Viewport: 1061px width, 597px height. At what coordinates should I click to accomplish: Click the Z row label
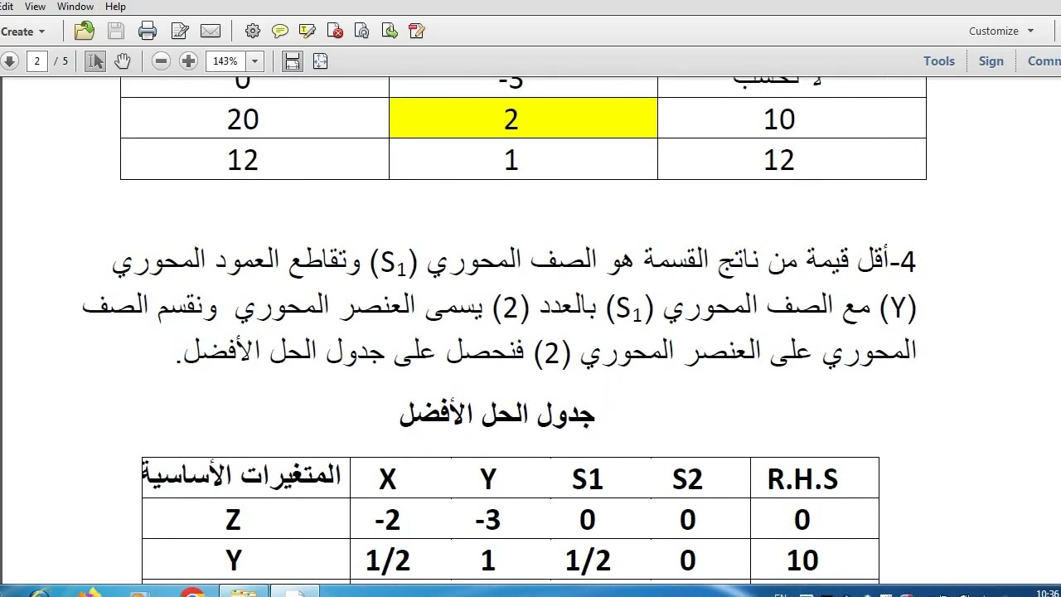(233, 519)
